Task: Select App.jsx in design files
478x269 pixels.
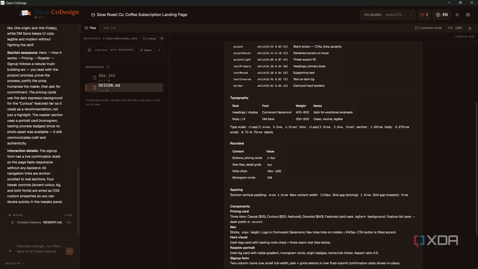Action: pos(124,77)
